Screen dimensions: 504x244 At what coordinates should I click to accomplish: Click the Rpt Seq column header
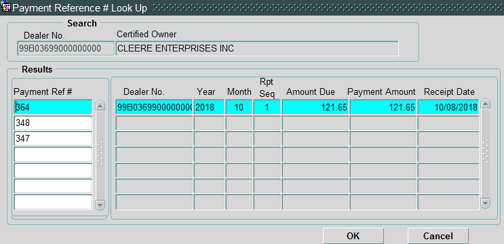(267, 88)
